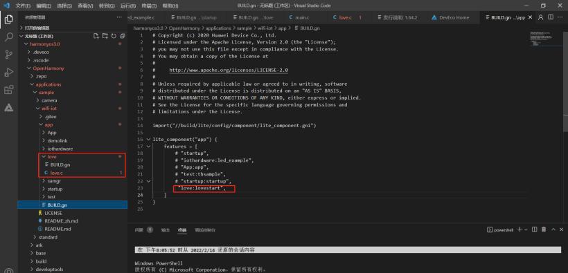This screenshot has height=273, width=568.
Task: Click the account icon beside editor tabs
Action: click(x=540, y=17)
